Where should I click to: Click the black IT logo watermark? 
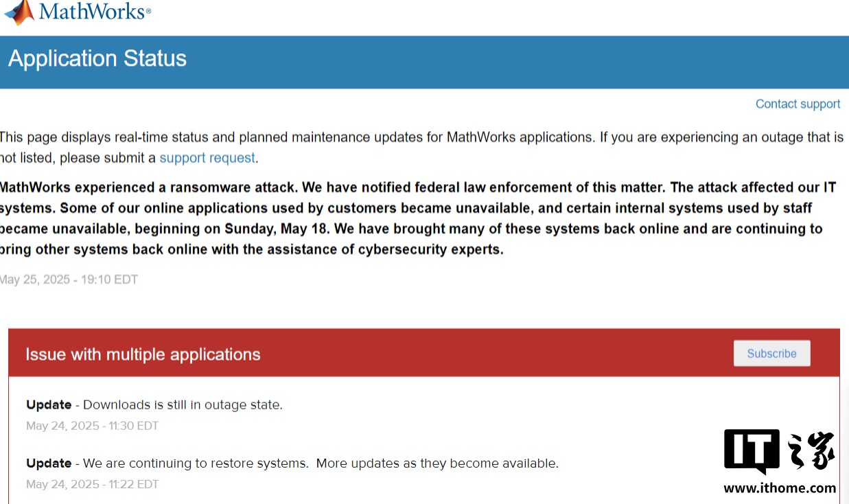point(752,452)
